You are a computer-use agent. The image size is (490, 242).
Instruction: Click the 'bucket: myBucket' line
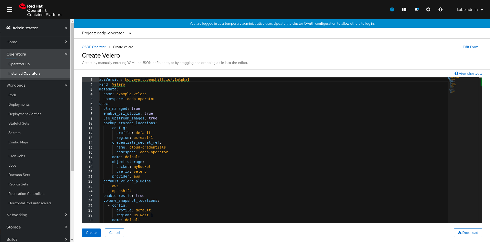tap(134, 167)
